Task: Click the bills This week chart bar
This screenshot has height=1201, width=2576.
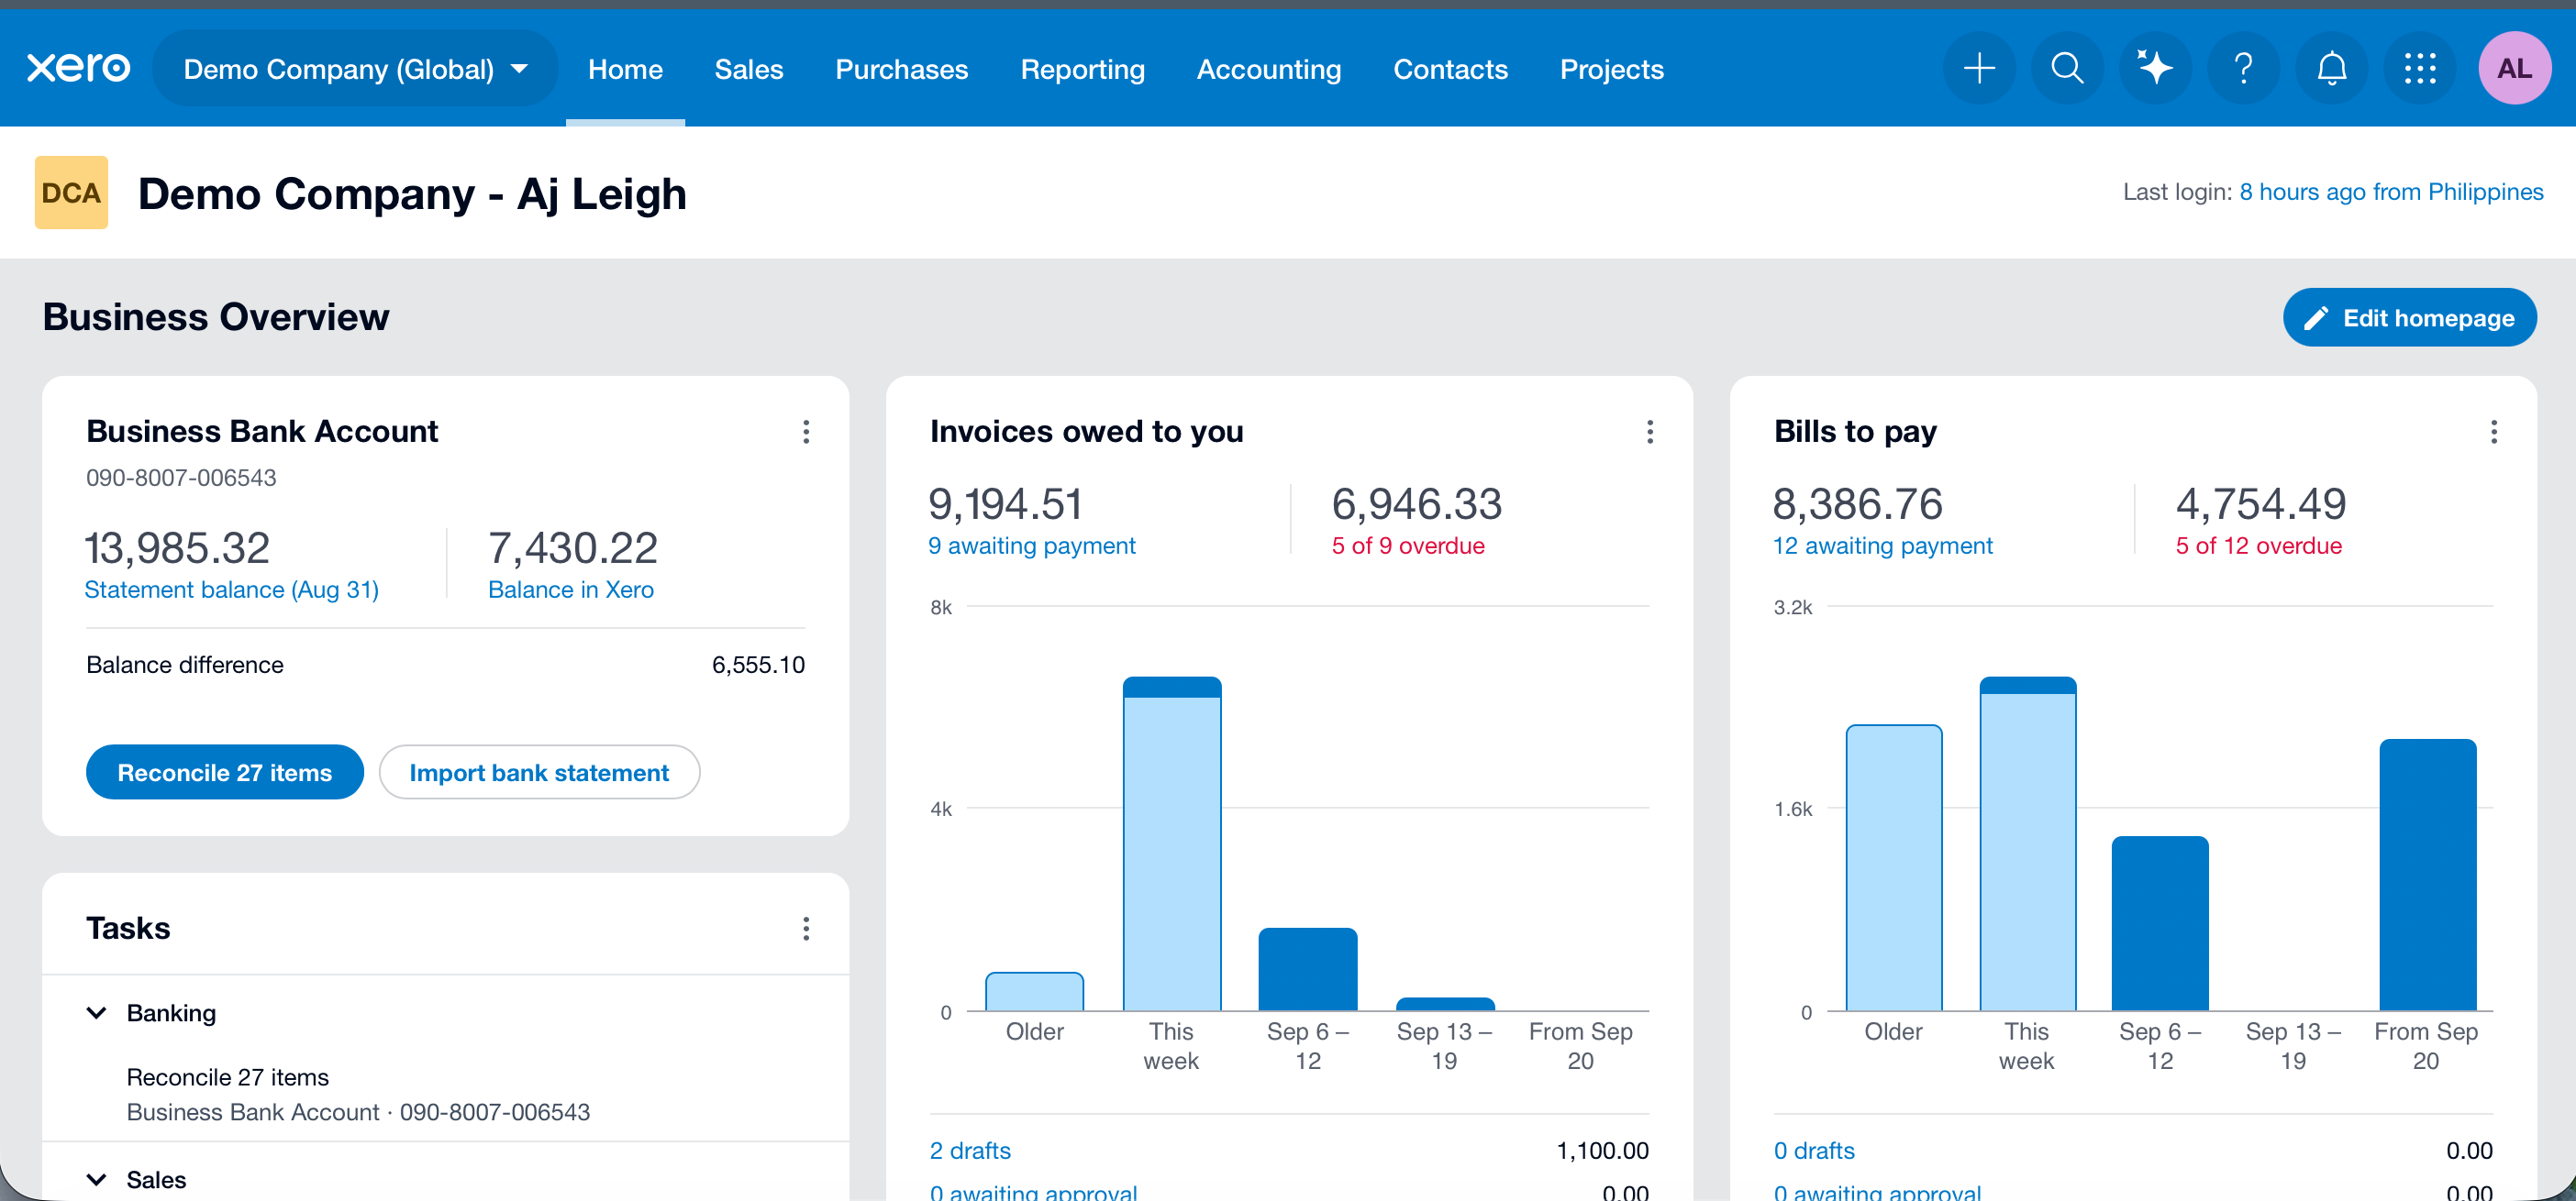Action: pyautogui.click(x=2028, y=844)
